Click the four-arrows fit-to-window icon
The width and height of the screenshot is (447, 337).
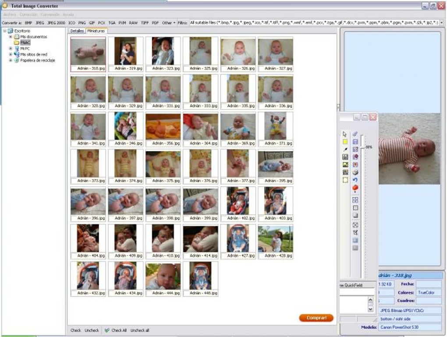click(355, 200)
